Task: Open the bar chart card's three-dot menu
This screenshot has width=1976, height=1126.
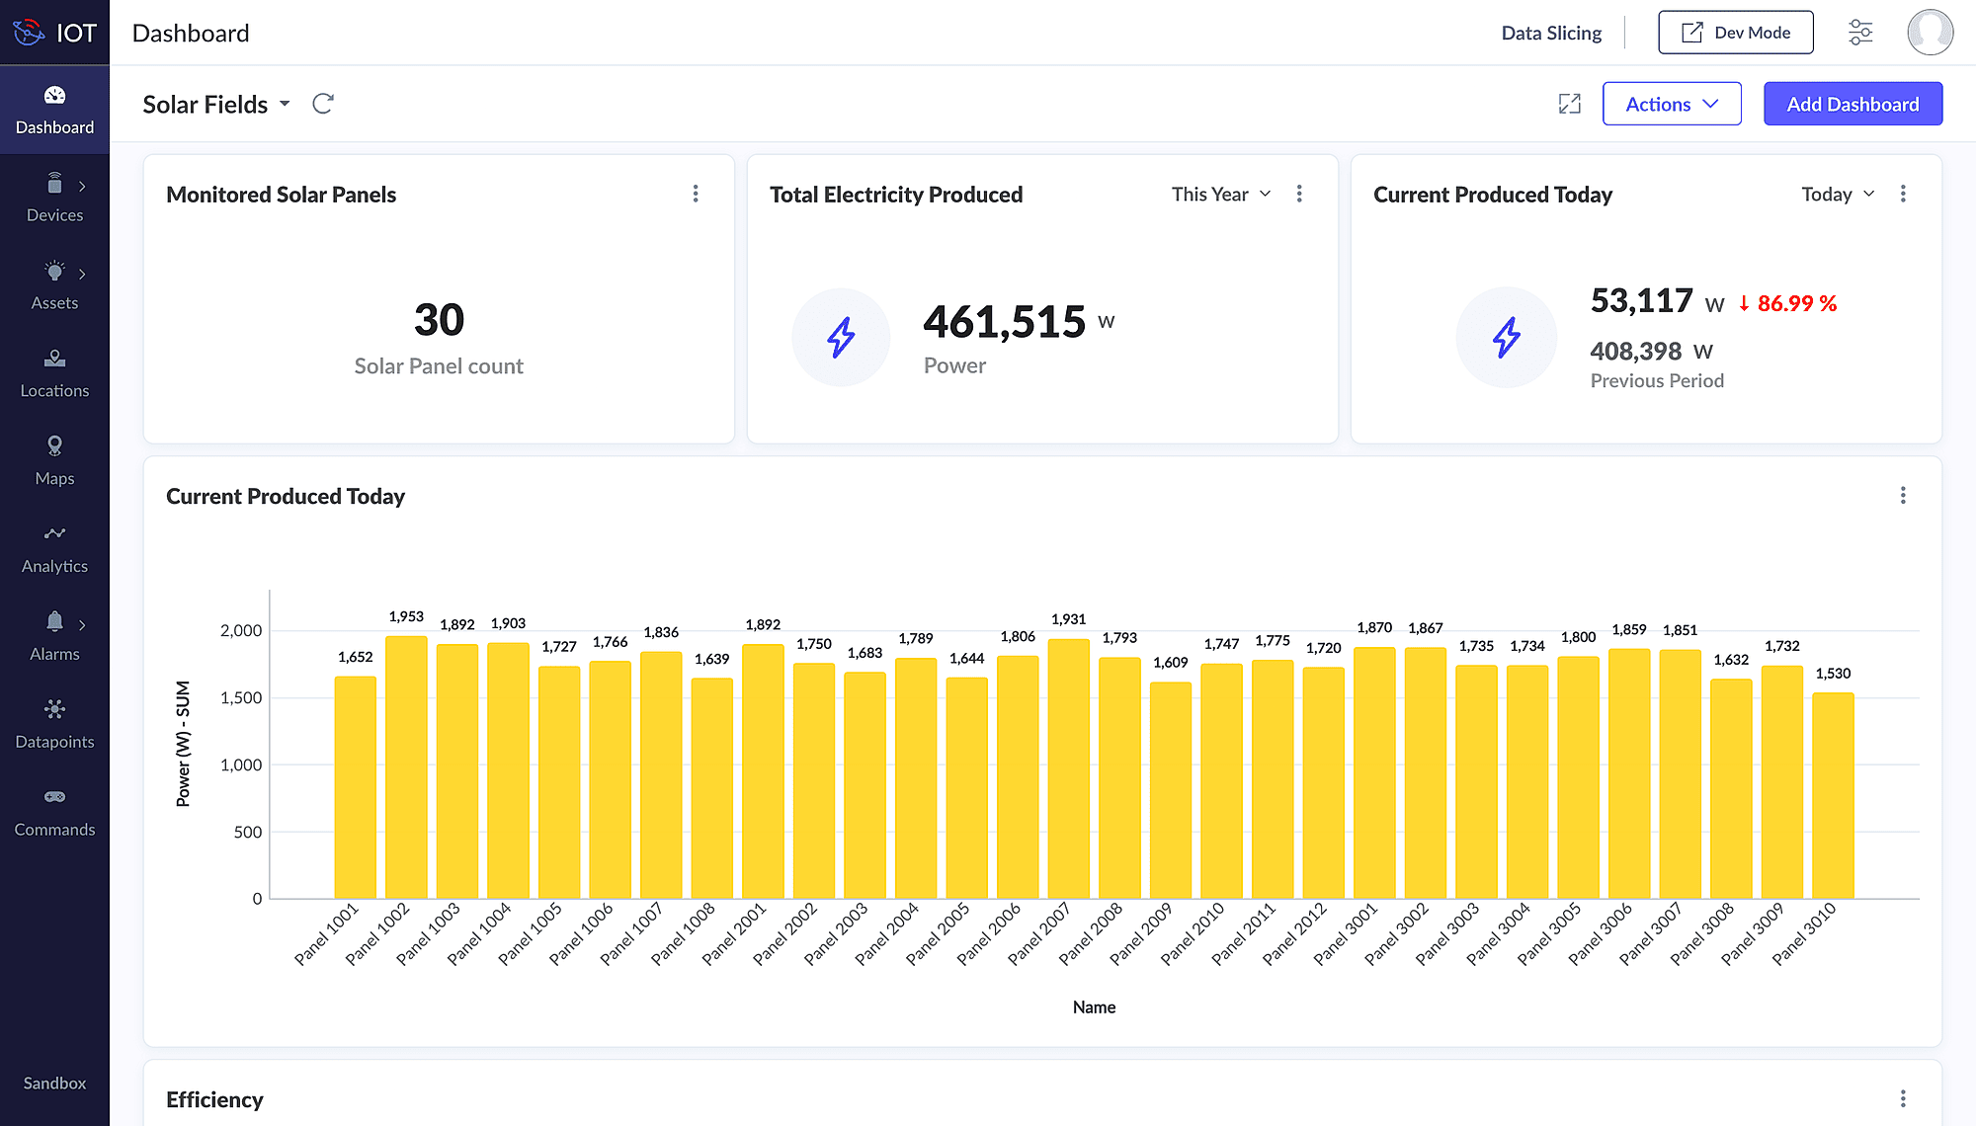Action: coord(1903,495)
